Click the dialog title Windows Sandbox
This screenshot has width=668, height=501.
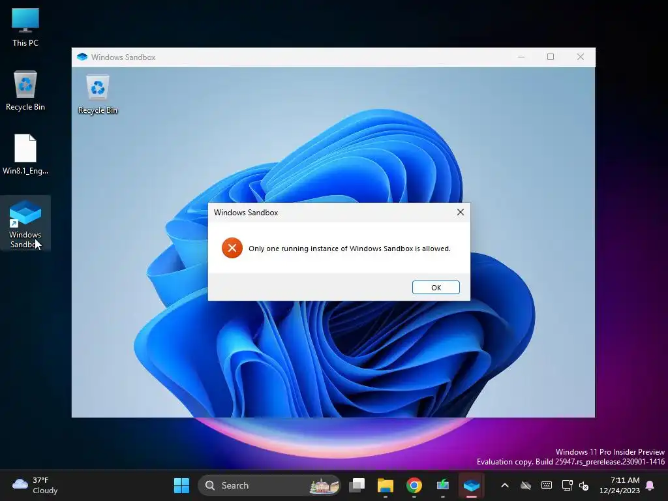246,213
